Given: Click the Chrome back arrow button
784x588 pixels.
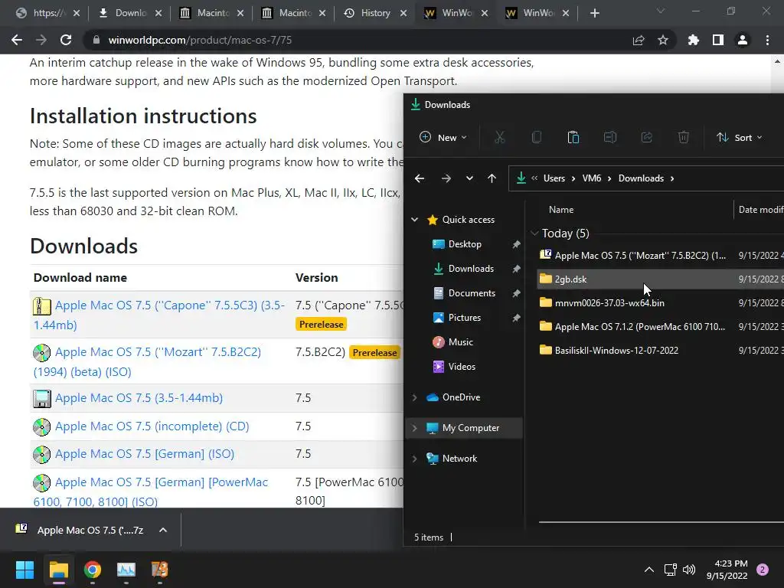Looking at the screenshot, I should click(17, 40).
